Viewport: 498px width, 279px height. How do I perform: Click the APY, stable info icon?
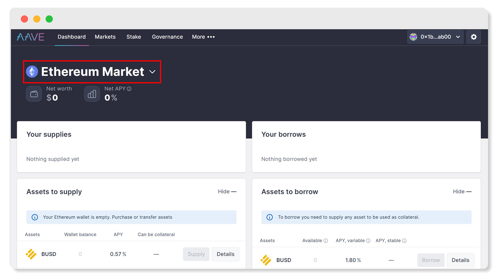[404, 241]
